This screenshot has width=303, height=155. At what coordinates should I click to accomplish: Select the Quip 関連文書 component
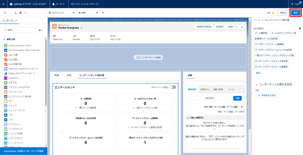click(x=13, y=64)
